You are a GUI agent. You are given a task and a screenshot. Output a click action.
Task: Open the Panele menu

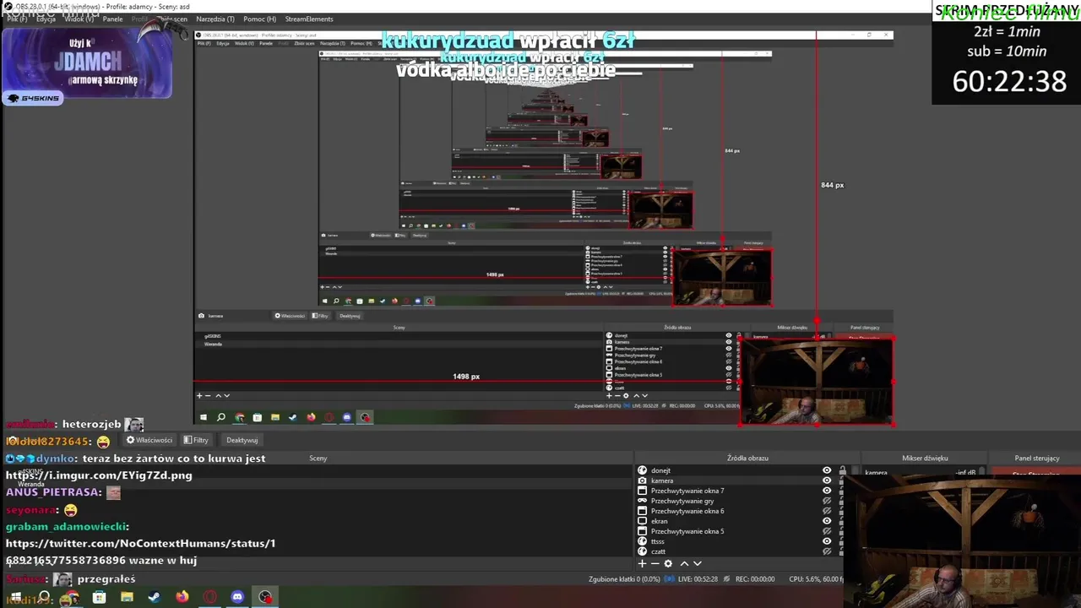click(x=113, y=19)
